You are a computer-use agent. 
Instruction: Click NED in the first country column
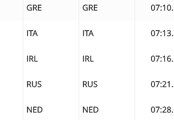[x=34, y=110]
